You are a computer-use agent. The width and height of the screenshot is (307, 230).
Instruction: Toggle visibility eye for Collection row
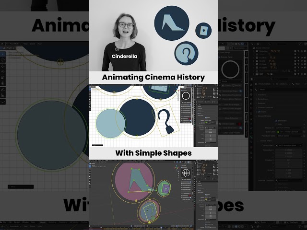click(x=302, y=51)
